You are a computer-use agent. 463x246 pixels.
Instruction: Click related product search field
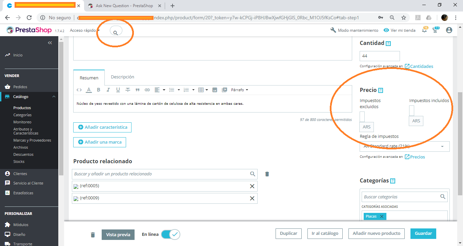[x=165, y=174]
